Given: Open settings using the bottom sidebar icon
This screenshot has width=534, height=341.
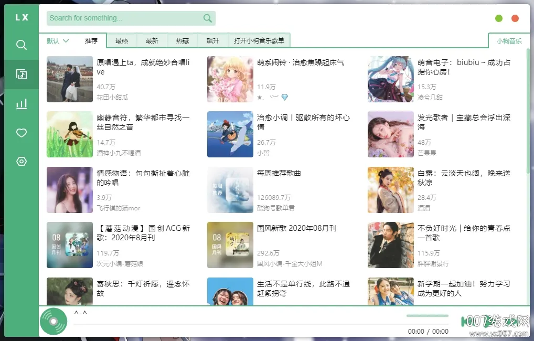Looking at the screenshot, I should coord(21,162).
